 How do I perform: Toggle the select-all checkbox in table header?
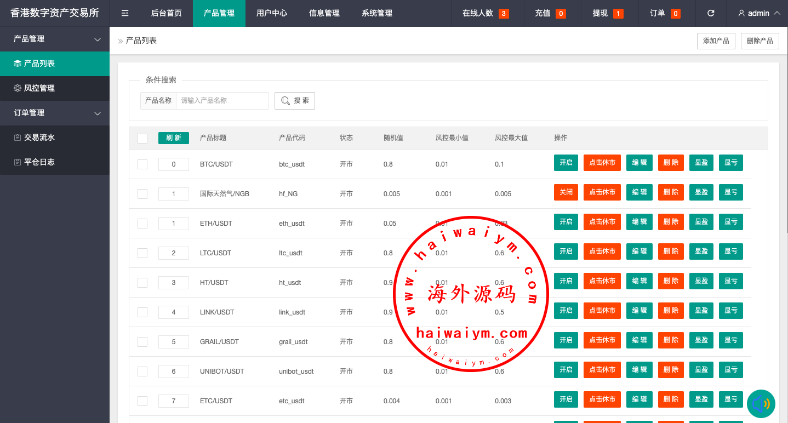(142, 138)
